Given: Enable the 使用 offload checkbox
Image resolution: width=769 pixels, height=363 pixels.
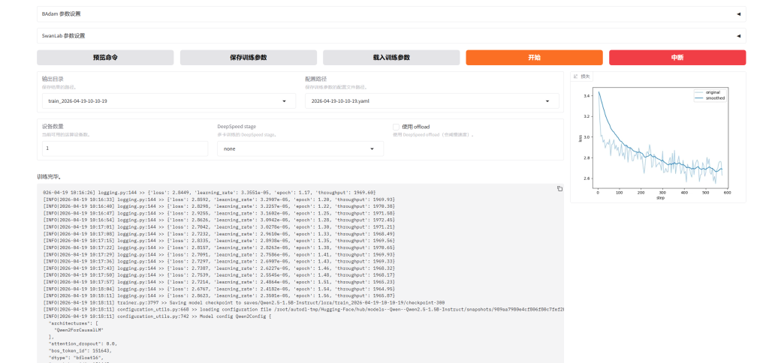Looking at the screenshot, I should click(x=396, y=127).
